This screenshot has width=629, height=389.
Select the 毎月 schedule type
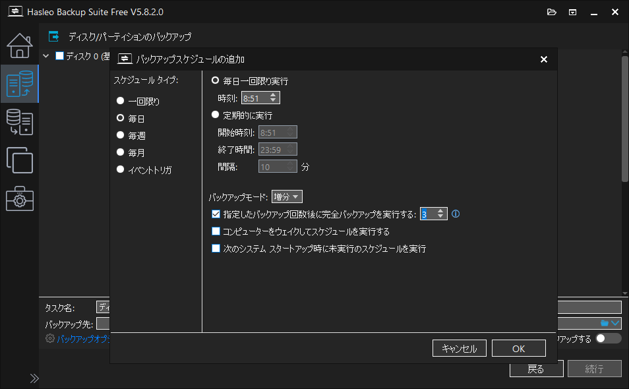[131, 152]
